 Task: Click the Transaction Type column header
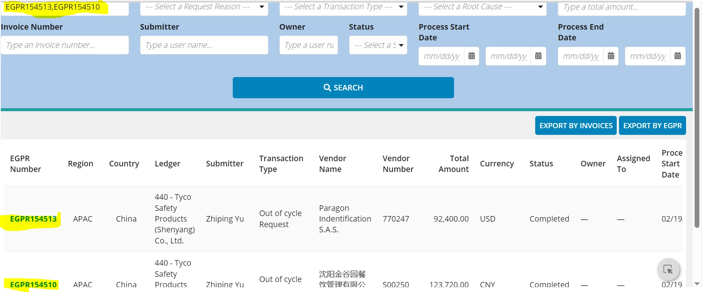coord(281,164)
